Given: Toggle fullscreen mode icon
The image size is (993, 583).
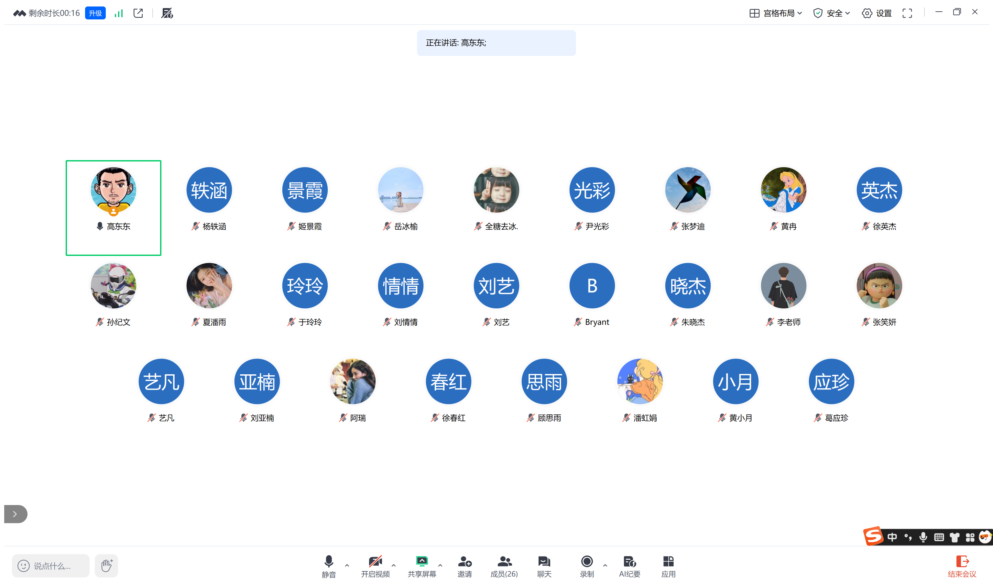Looking at the screenshot, I should pyautogui.click(x=907, y=13).
